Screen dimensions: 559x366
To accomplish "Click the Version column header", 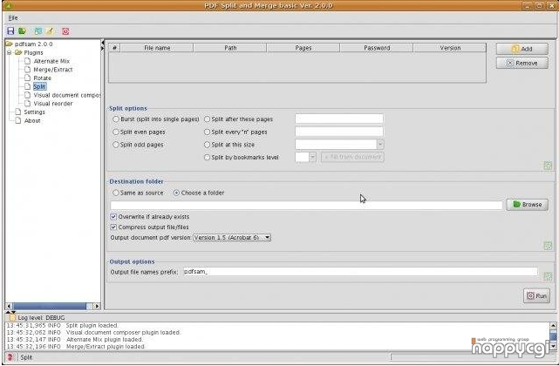I will pyautogui.click(x=450, y=48).
